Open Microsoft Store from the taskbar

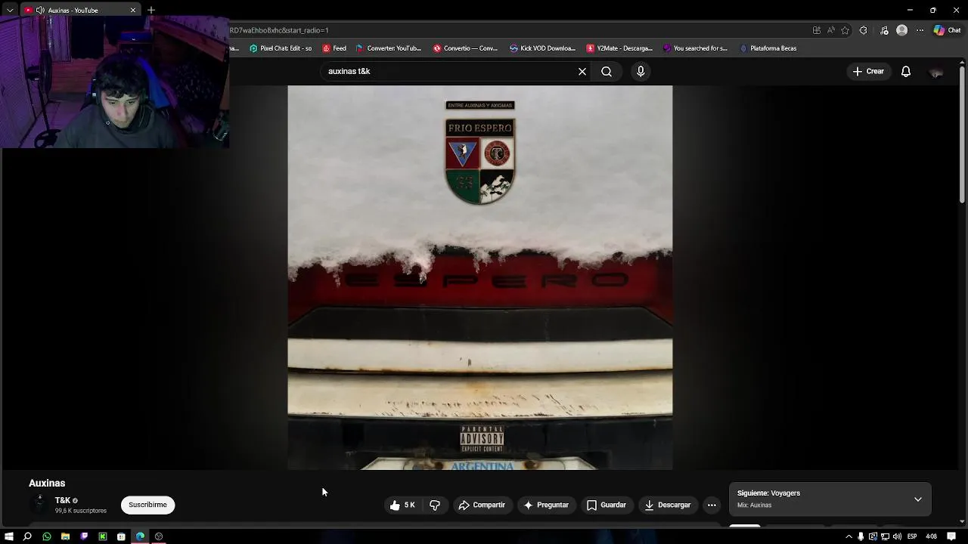click(121, 536)
